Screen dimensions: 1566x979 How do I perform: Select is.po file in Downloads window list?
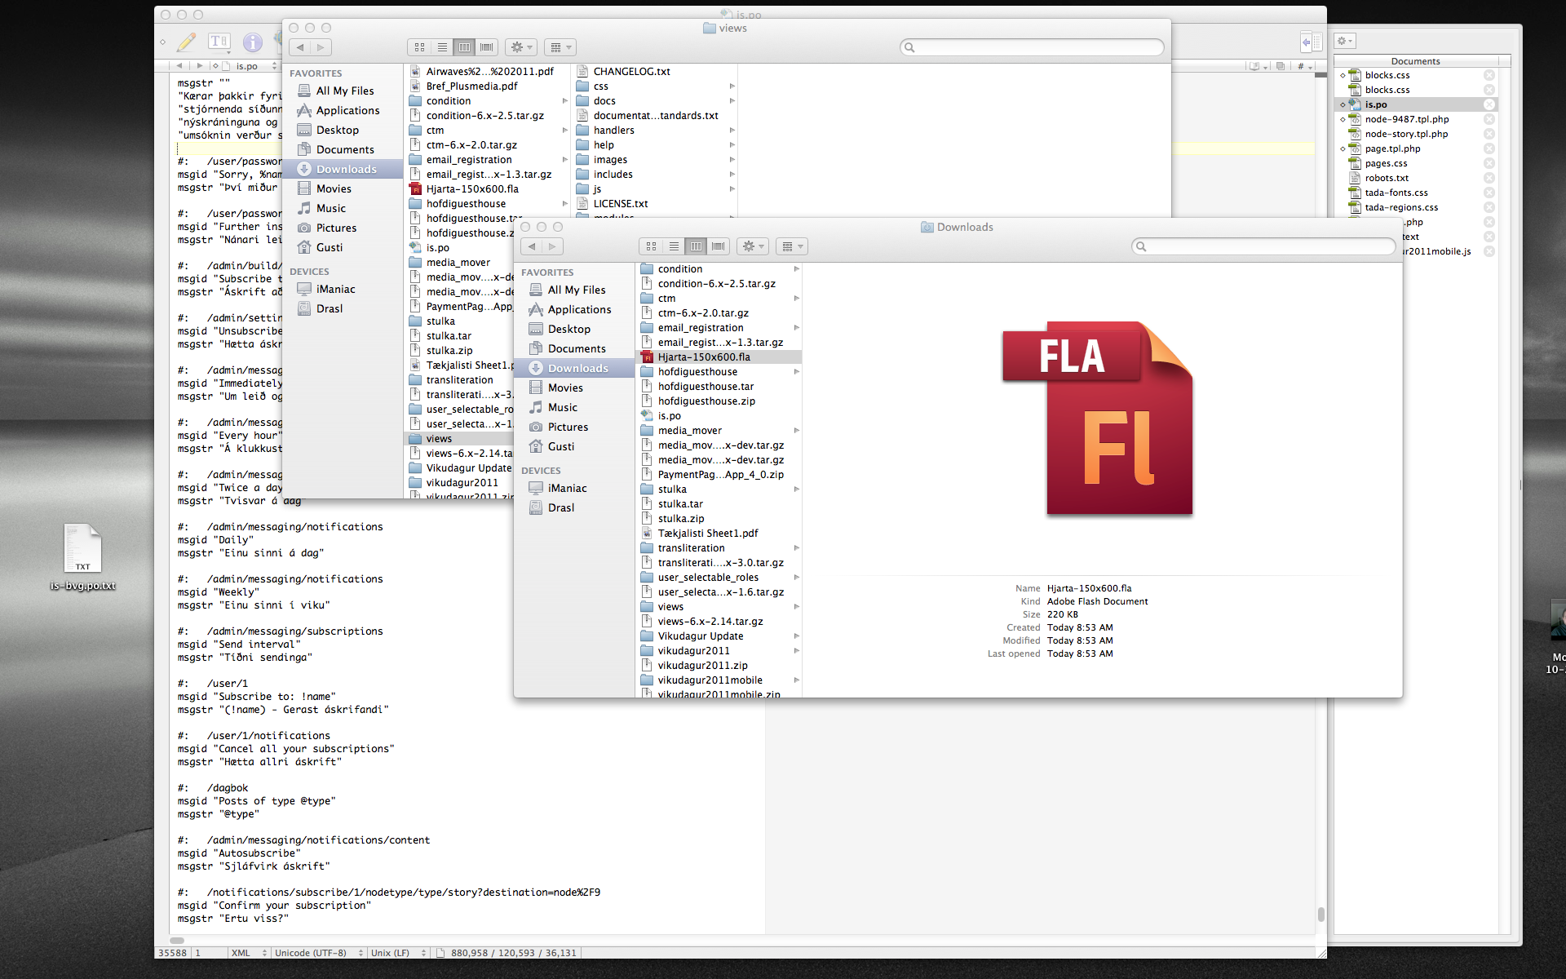pos(669,416)
